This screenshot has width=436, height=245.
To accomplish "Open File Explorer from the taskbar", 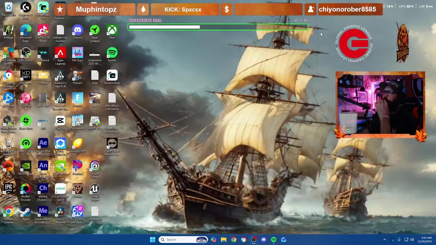I will point(223,240).
